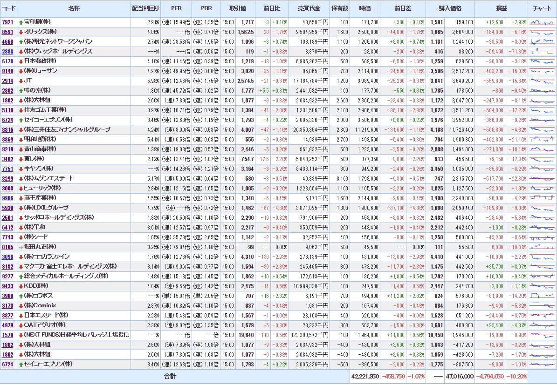
Task: Click the green up arrow beside 宝印刷(株)
Action: (21, 22)
